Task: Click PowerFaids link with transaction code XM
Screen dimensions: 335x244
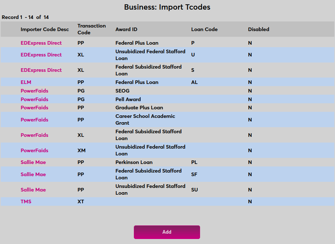Action: 34,150
